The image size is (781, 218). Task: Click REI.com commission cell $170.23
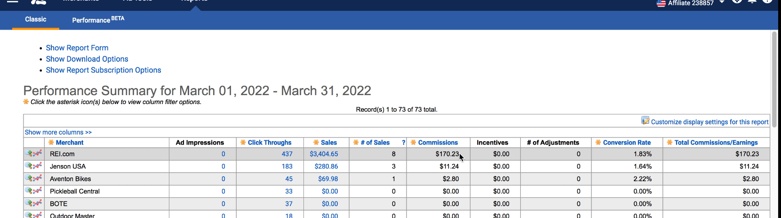coord(447,154)
